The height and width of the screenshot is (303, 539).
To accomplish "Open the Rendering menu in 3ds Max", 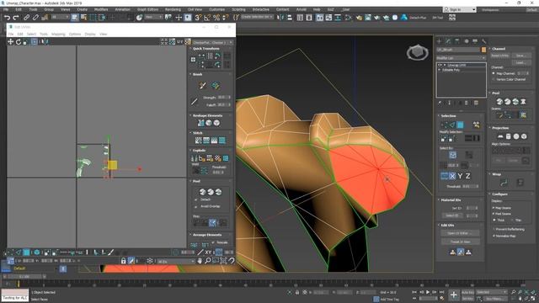I will click(x=173, y=9).
